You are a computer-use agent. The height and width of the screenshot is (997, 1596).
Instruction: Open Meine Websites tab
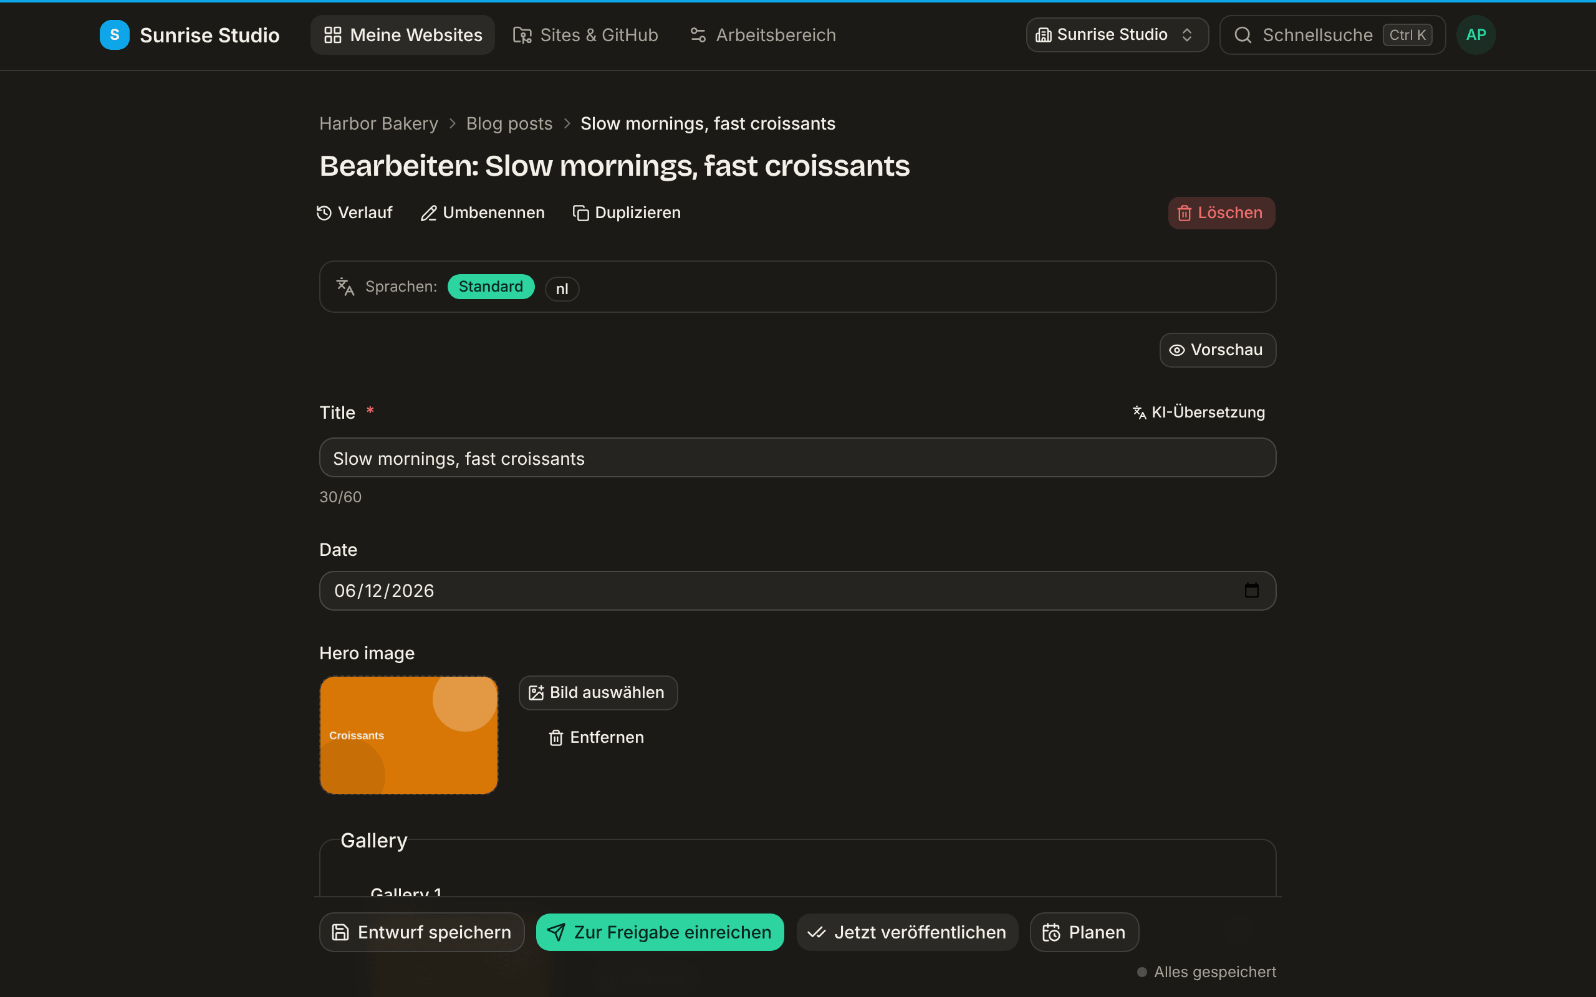[x=402, y=35]
